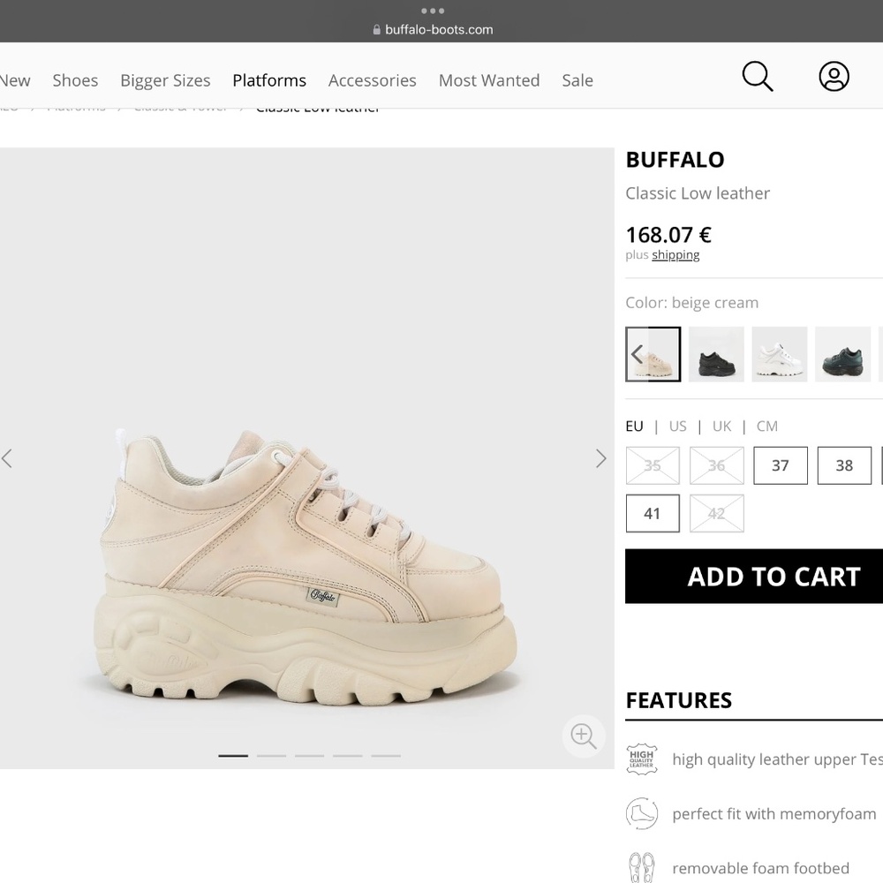Choose the dark green shoe color swatch
The height and width of the screenshot is (883, 883).
click(843, 354)
